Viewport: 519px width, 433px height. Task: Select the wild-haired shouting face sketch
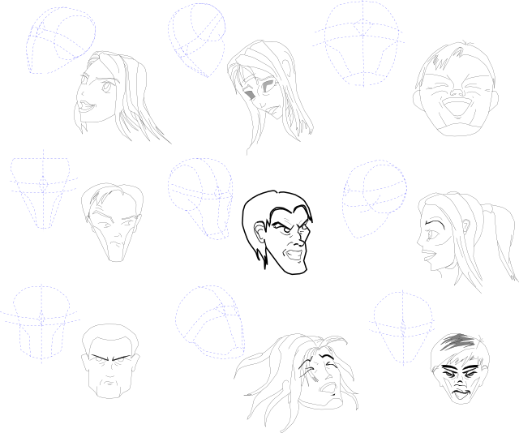295,381
